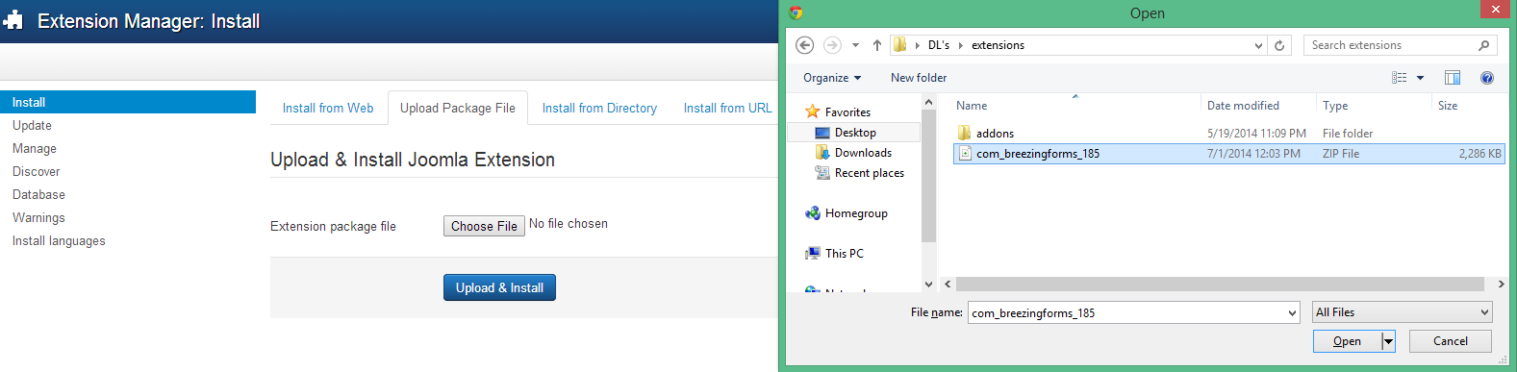Expand the address bar history dropdown
The image size is (1517, 372).
coord(1258,45)
